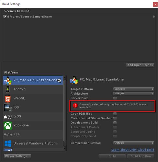Select the Android platform row

pyautogui.click(x=33, y=89)
